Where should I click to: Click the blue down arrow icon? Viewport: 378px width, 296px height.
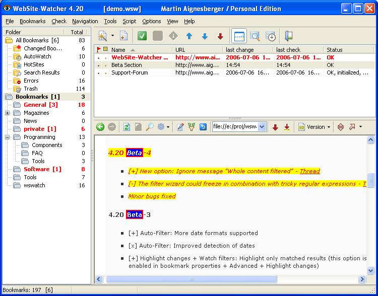[x=205, y=36]
